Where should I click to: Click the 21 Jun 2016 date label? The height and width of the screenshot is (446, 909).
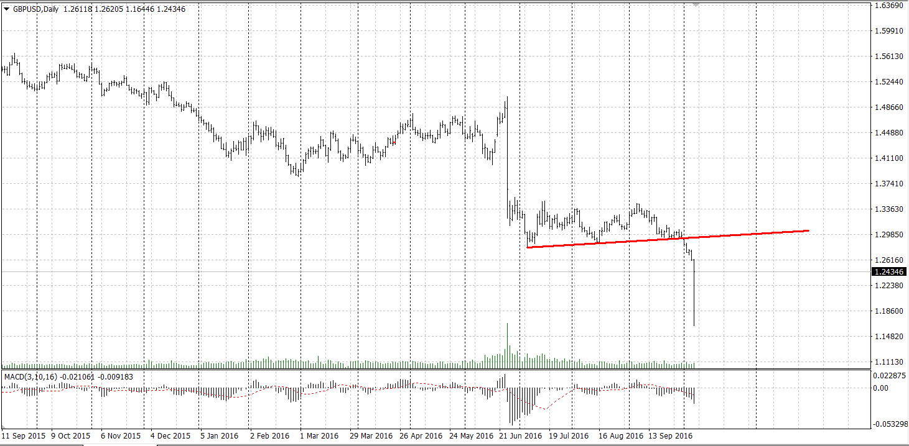(521, 436)
